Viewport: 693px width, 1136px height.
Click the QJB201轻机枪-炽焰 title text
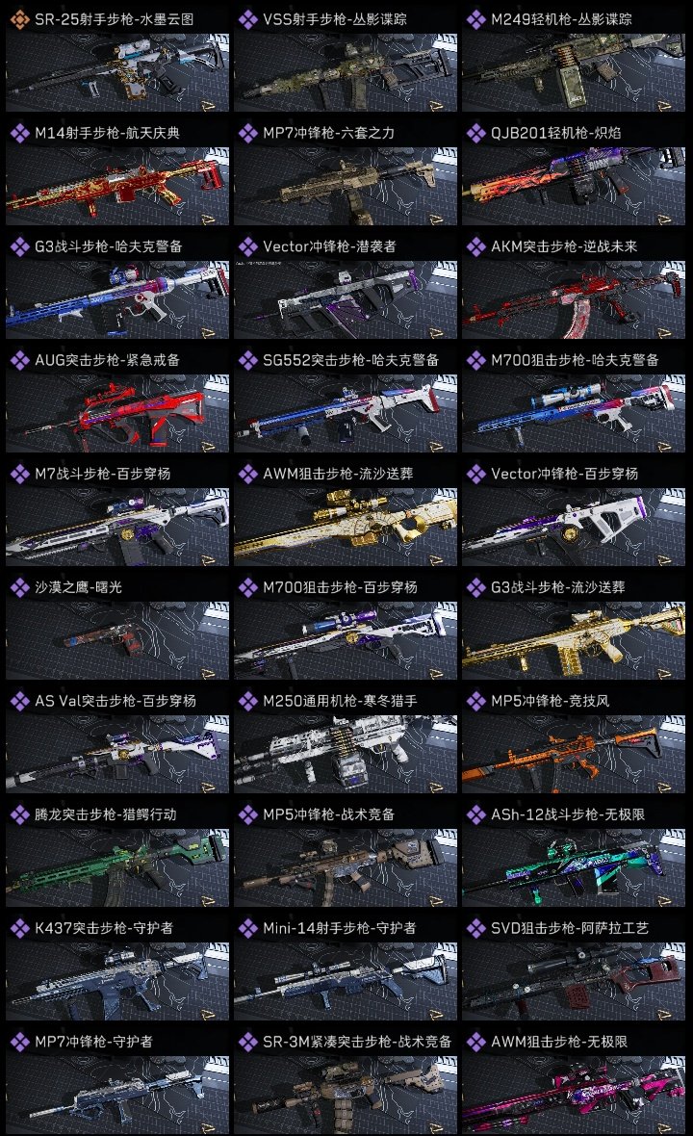pos(555,133)
